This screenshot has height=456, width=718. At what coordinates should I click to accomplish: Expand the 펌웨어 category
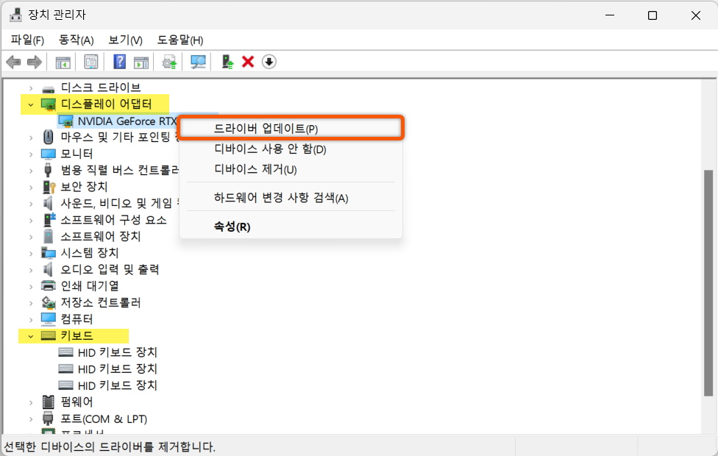pyautogui.click(x=29, y=402)
